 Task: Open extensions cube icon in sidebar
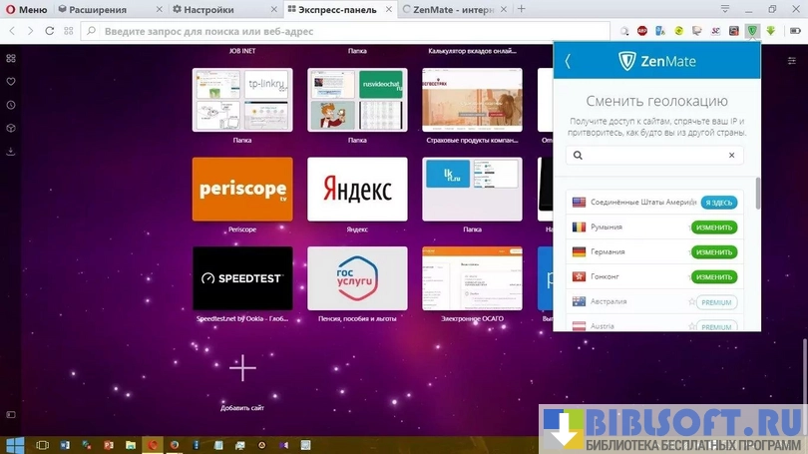tap(11, 129)
